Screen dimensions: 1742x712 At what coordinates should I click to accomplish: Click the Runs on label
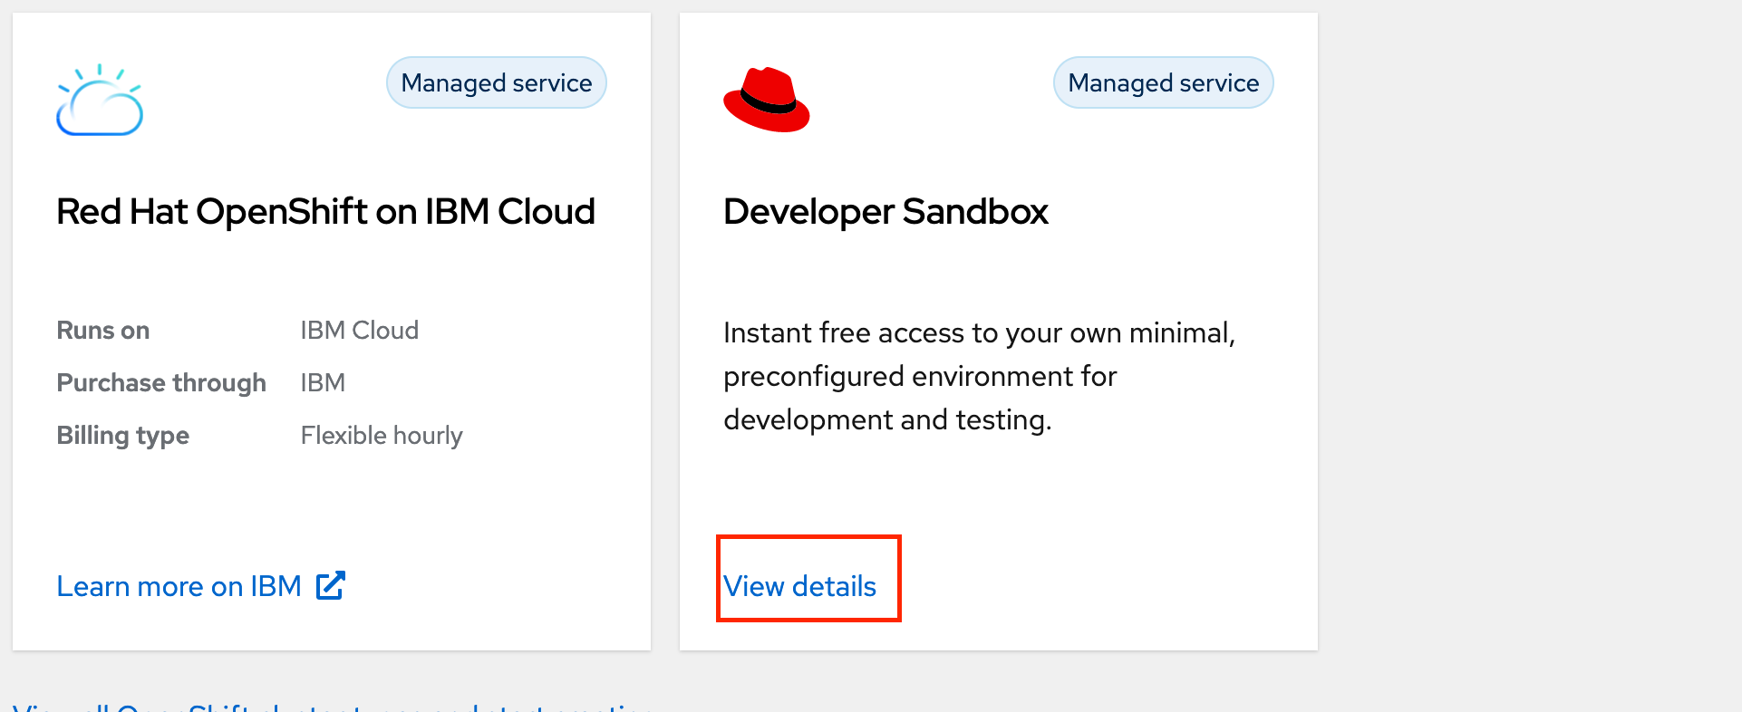tap(103, 331)
